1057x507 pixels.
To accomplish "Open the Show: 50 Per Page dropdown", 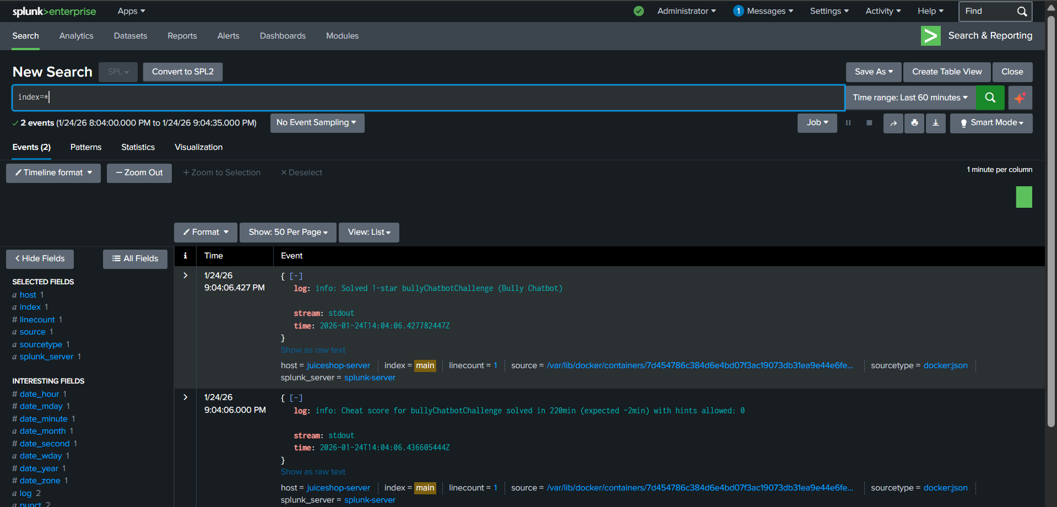I will click(288, 233).
